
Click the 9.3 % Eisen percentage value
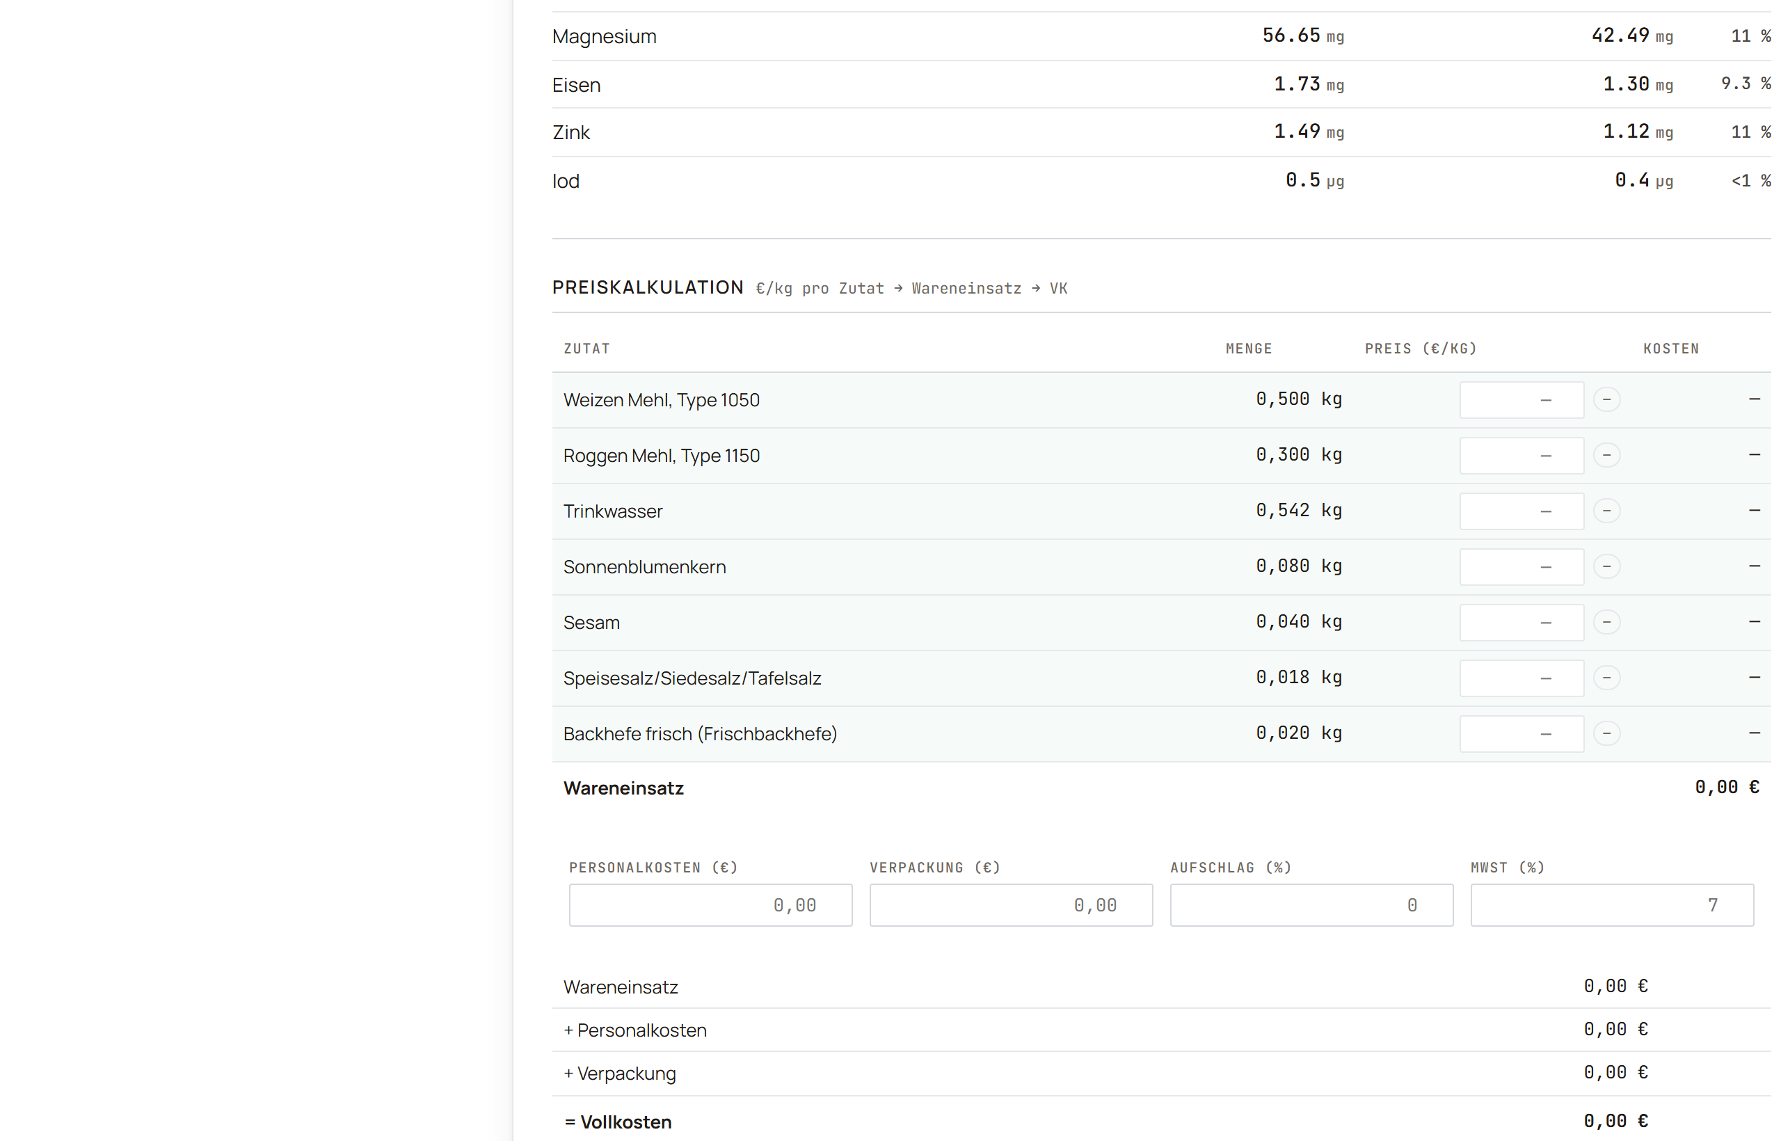point(1745,83)
